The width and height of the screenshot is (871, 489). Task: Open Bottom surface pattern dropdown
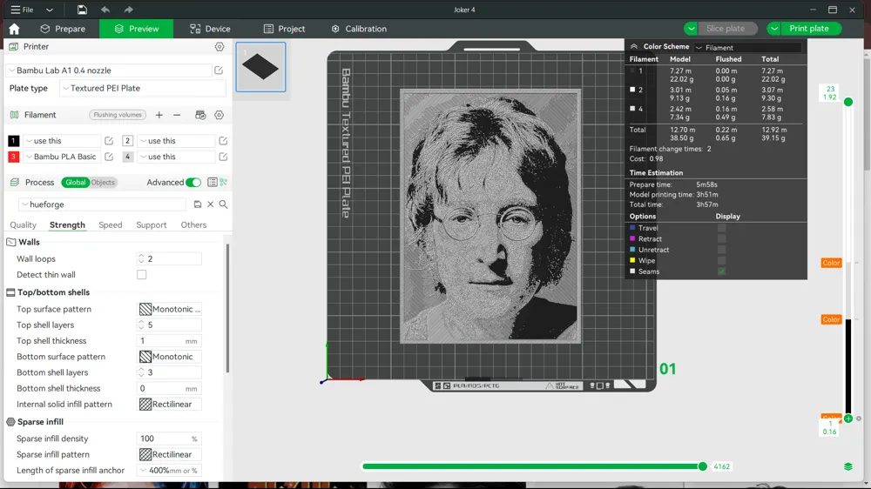[170, 357]
